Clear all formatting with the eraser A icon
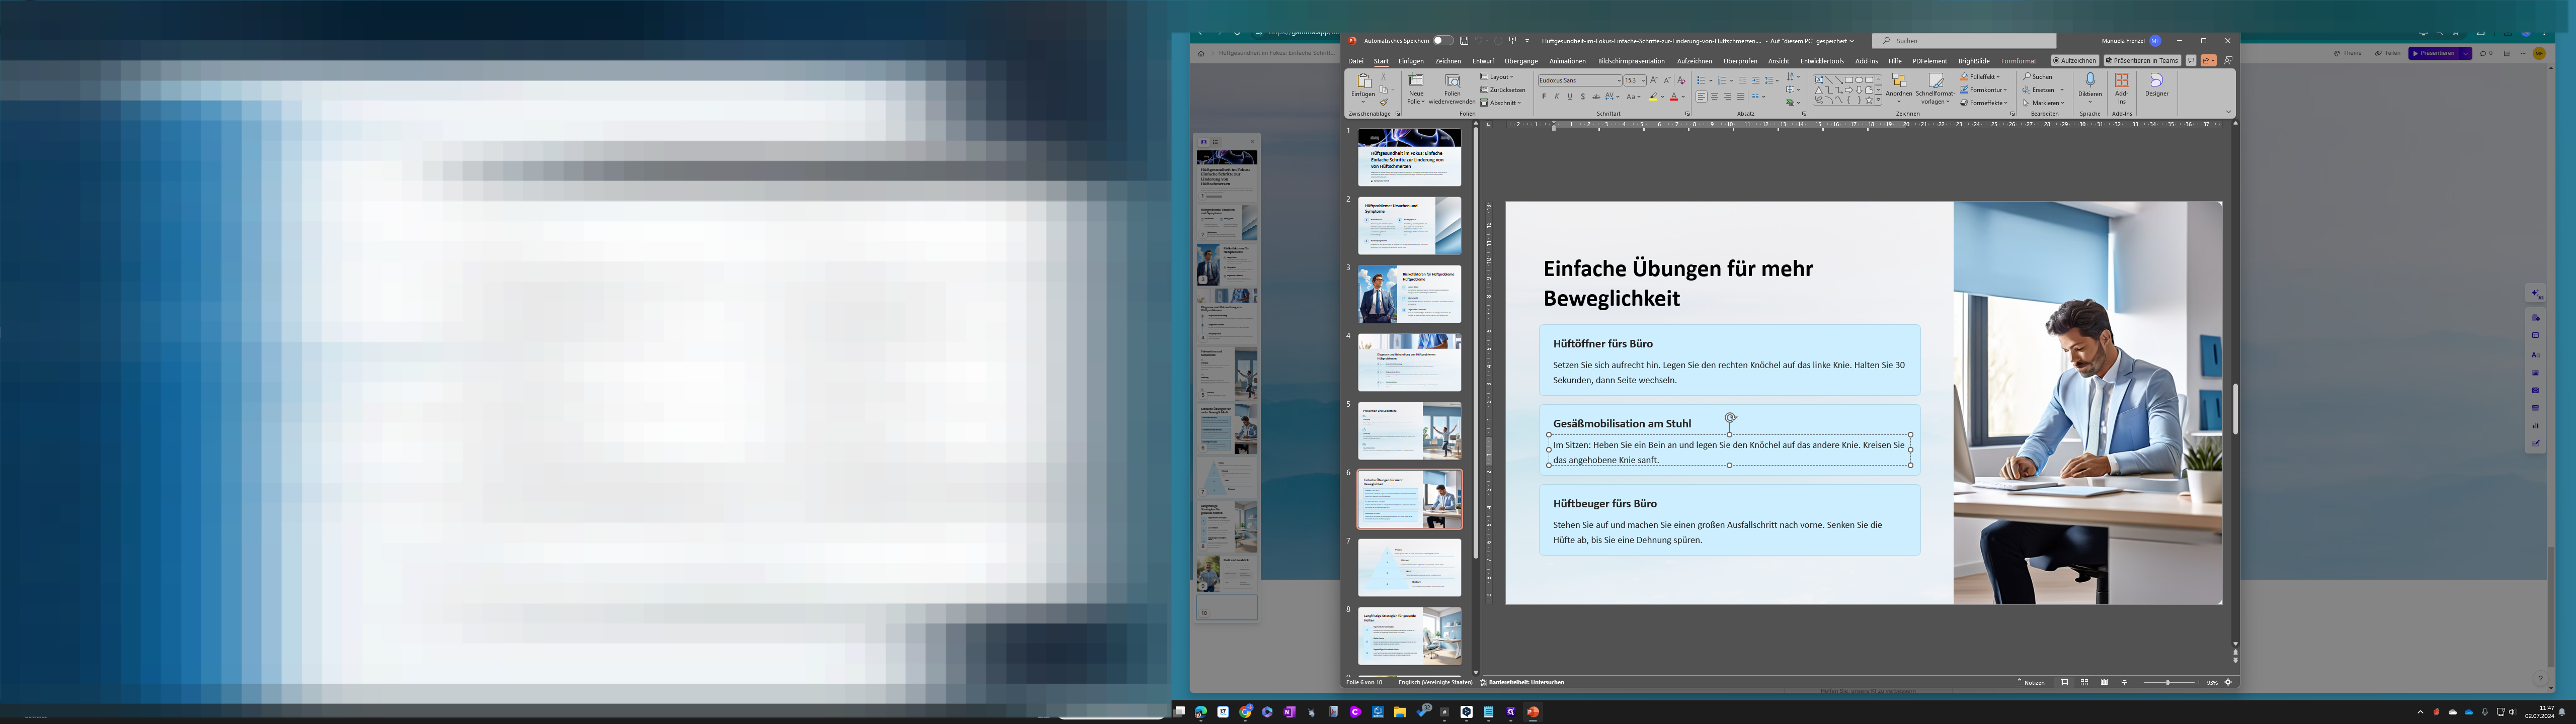The width and height of the screenshot is (2576, 724). click(x=1682, y=80)
